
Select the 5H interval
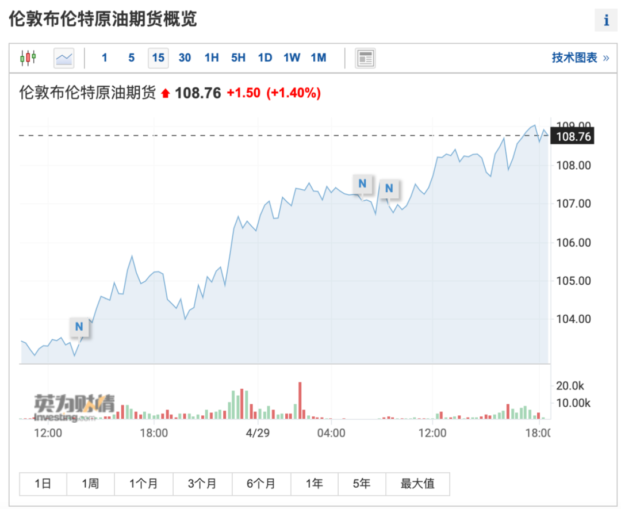[238, 58]
